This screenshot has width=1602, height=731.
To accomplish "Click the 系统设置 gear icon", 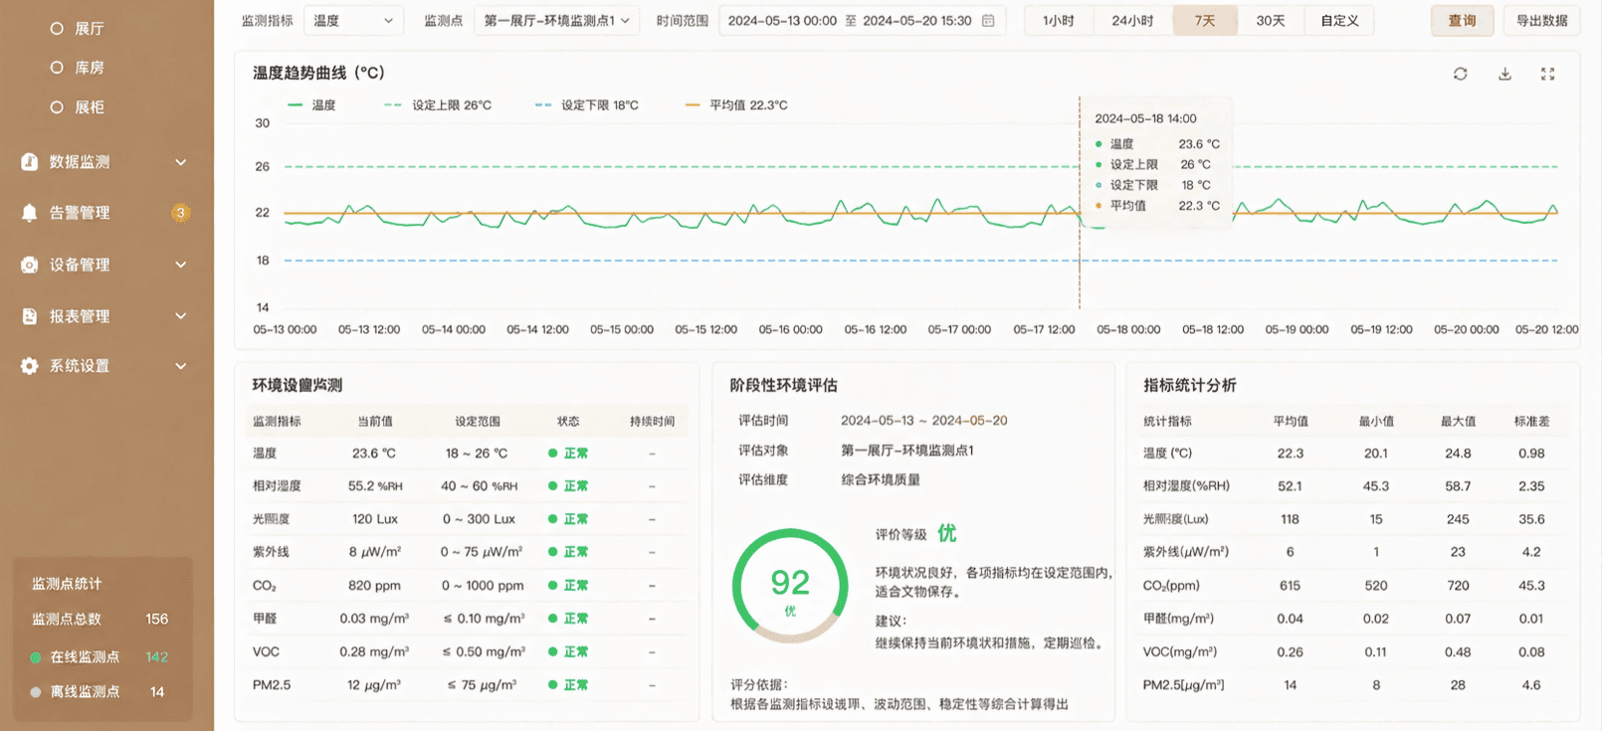I will (30, 366).
